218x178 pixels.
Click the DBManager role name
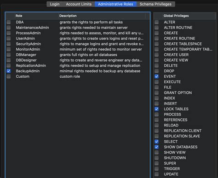(26, 55)
